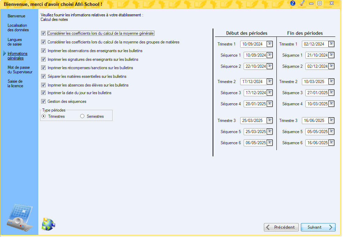
Task: Select the Trimestres radio button
Action: click(44, 117)
